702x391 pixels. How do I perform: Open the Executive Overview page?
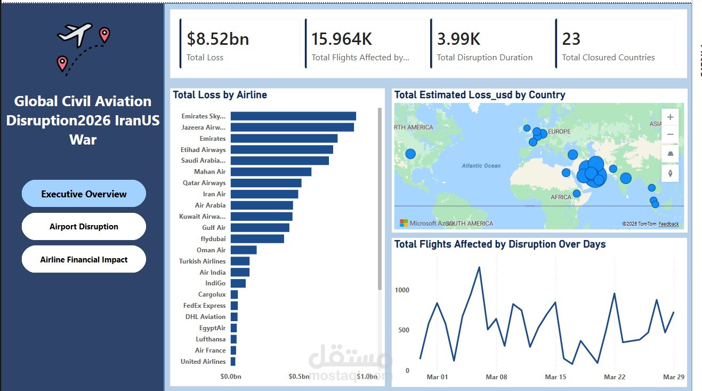[84, 194]
